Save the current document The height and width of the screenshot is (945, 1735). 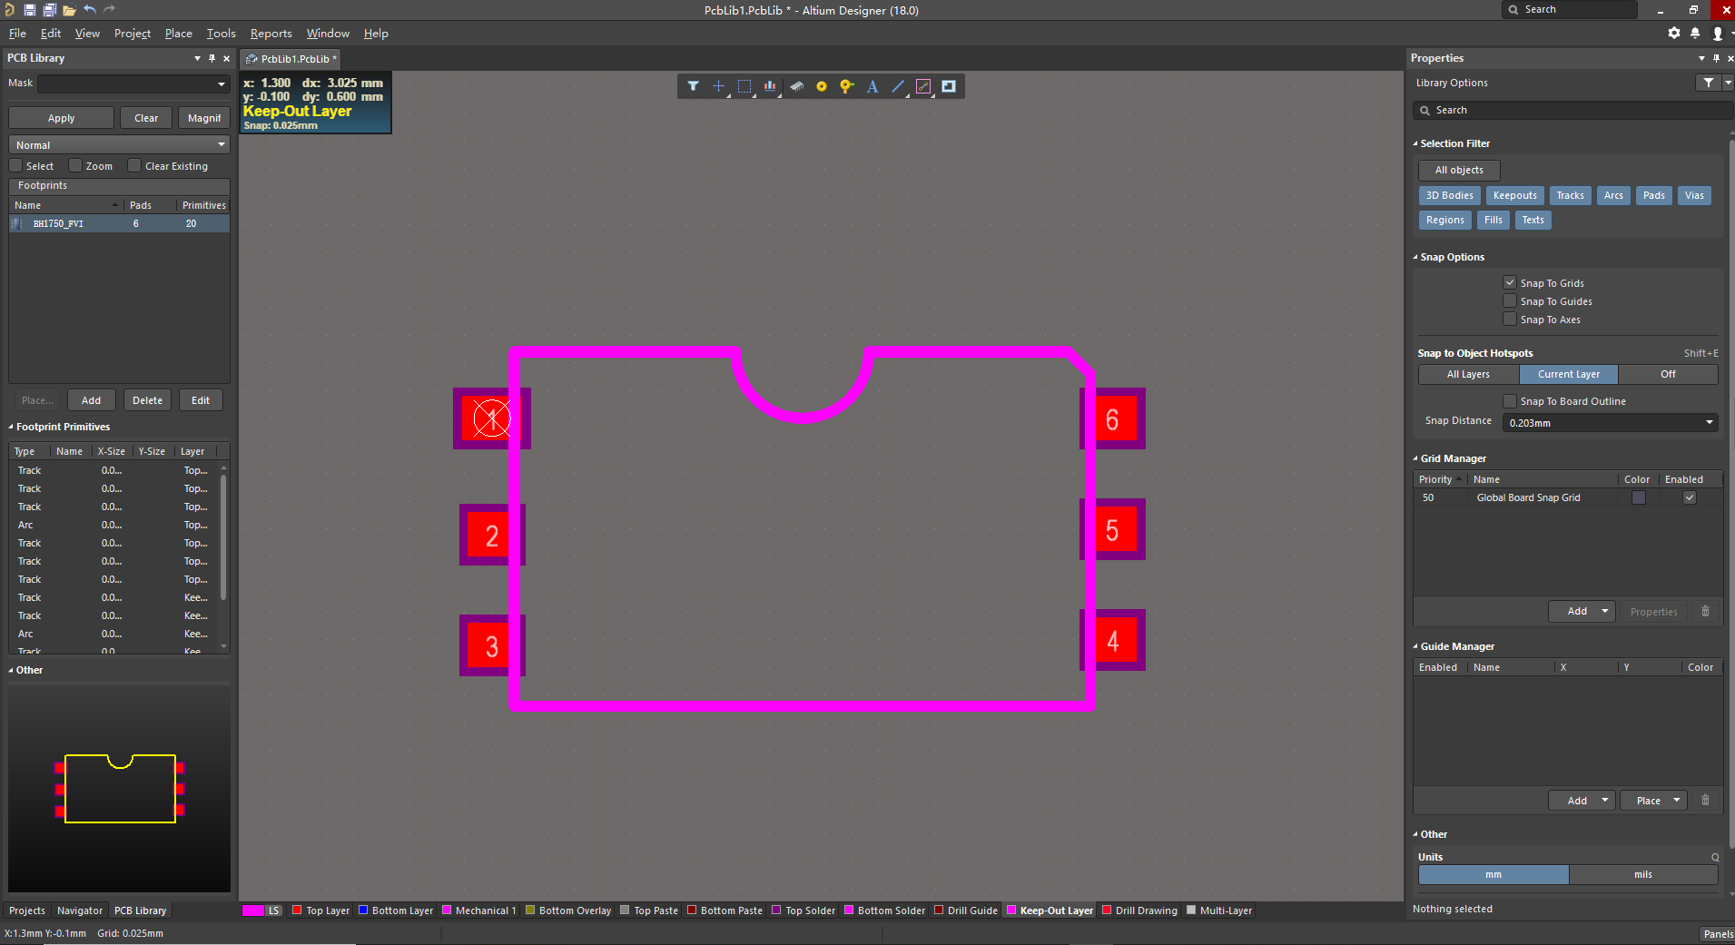[29, 10]
